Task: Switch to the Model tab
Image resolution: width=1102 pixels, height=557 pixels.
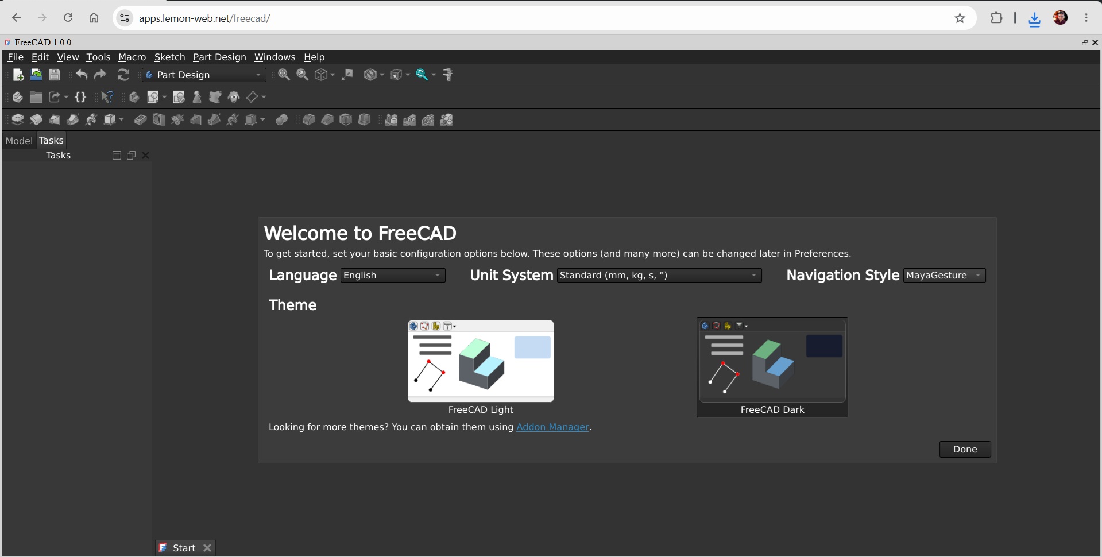Action: 19,141
